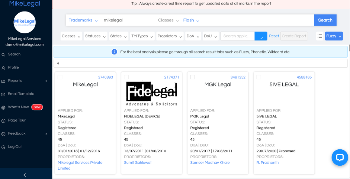Click the Feedback smiley icon
This screenshot has height=179, width=350.
pos(3,134)
